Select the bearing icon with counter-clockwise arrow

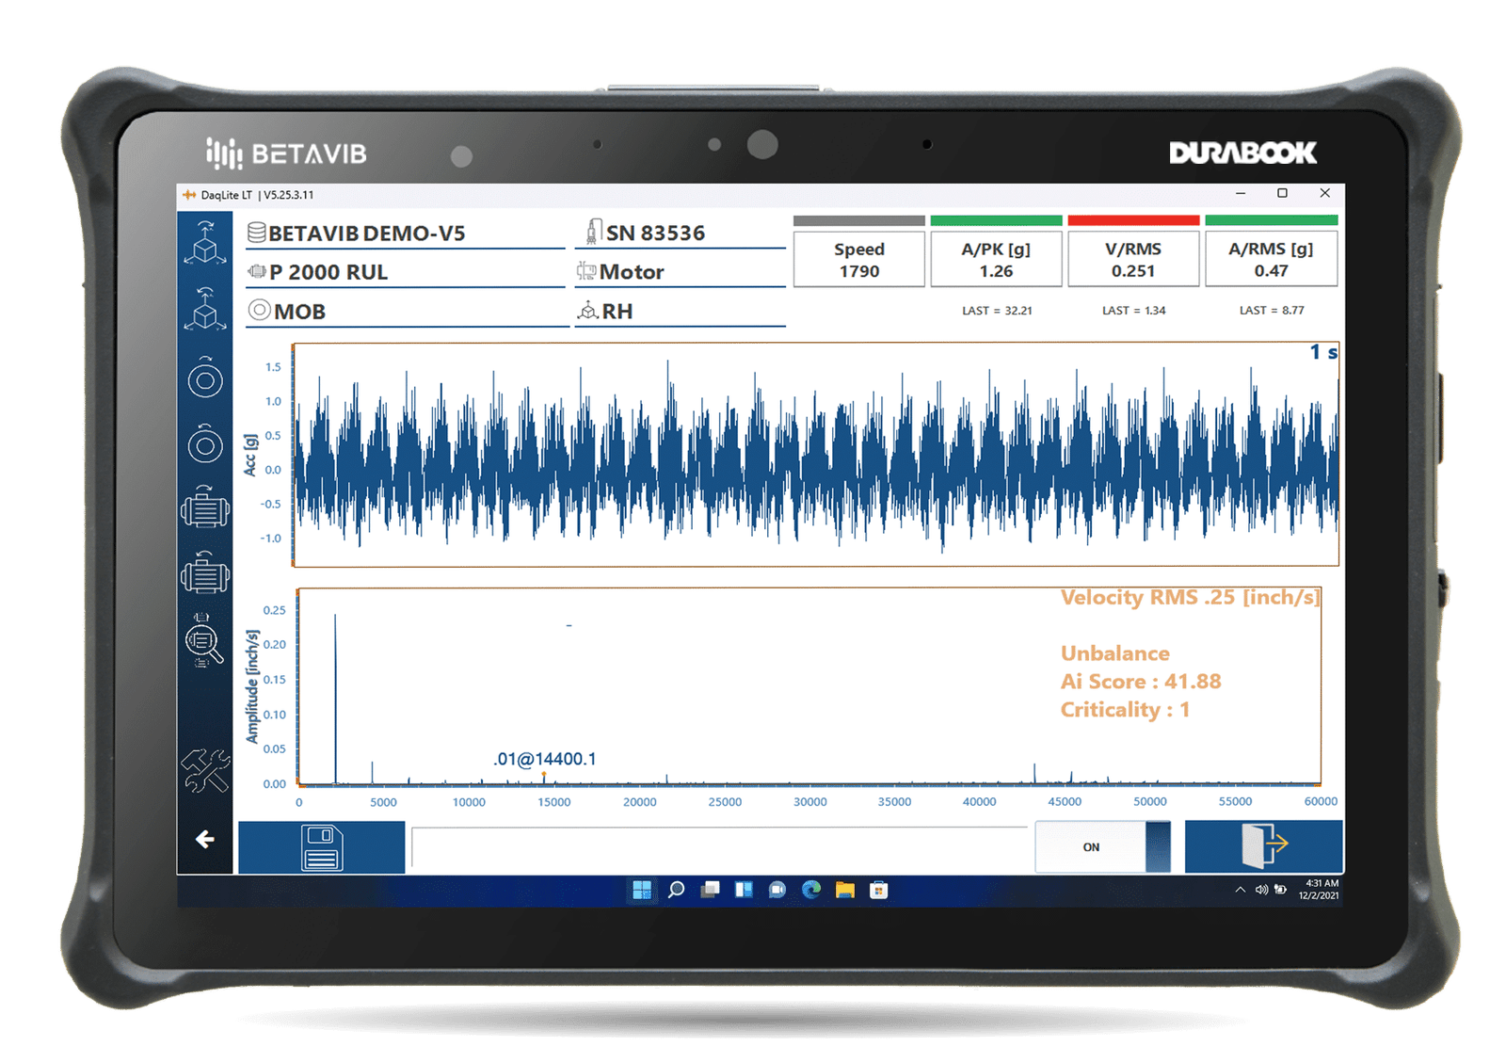(205, 443)
